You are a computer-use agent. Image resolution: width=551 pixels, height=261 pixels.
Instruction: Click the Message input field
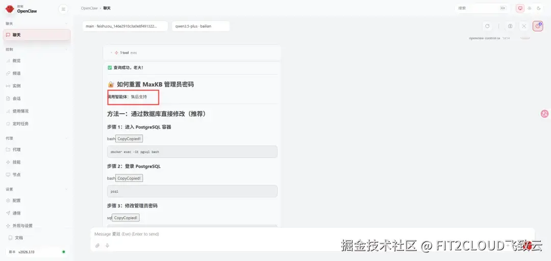[x=312, y=234]
